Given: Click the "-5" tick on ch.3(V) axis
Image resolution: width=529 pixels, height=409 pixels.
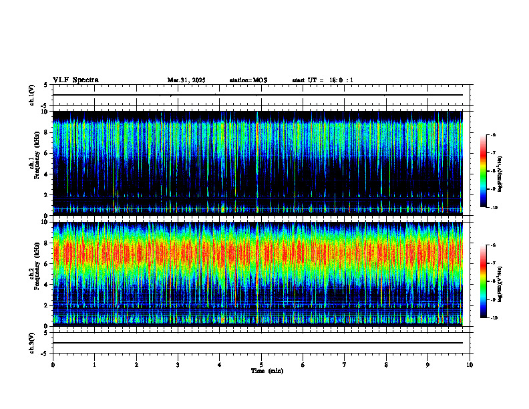Looking at the screenshot, I should click(45, 354).
